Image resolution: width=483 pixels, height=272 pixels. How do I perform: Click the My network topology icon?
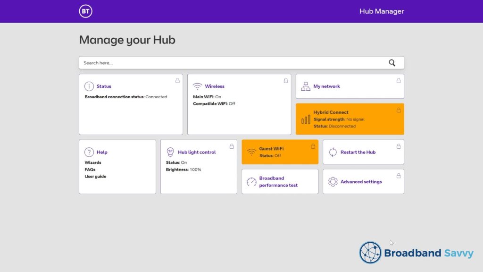point(306,86)
